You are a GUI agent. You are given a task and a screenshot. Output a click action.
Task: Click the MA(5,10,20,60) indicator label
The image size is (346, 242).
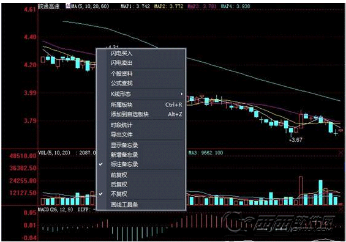click(90, 6)
